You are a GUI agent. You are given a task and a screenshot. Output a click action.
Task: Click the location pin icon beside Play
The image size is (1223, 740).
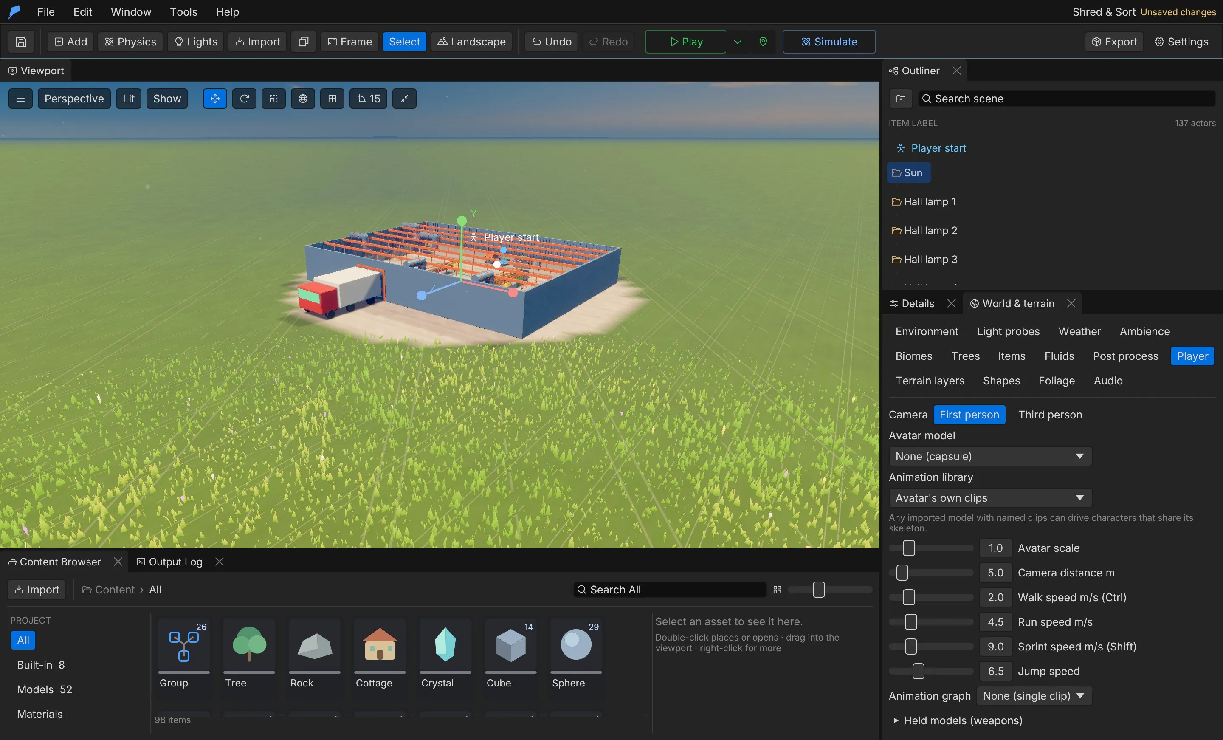click(763, 42)
